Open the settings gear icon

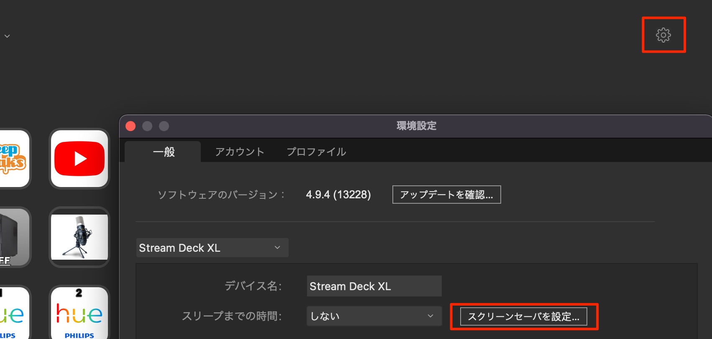(x=663, y=35)
